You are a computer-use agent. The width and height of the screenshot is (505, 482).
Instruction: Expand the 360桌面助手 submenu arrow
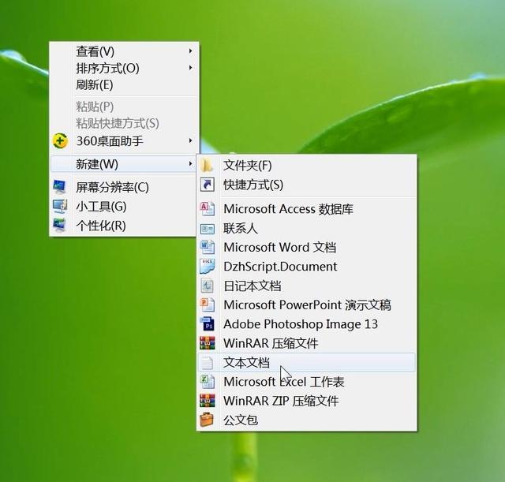point(191,140)
